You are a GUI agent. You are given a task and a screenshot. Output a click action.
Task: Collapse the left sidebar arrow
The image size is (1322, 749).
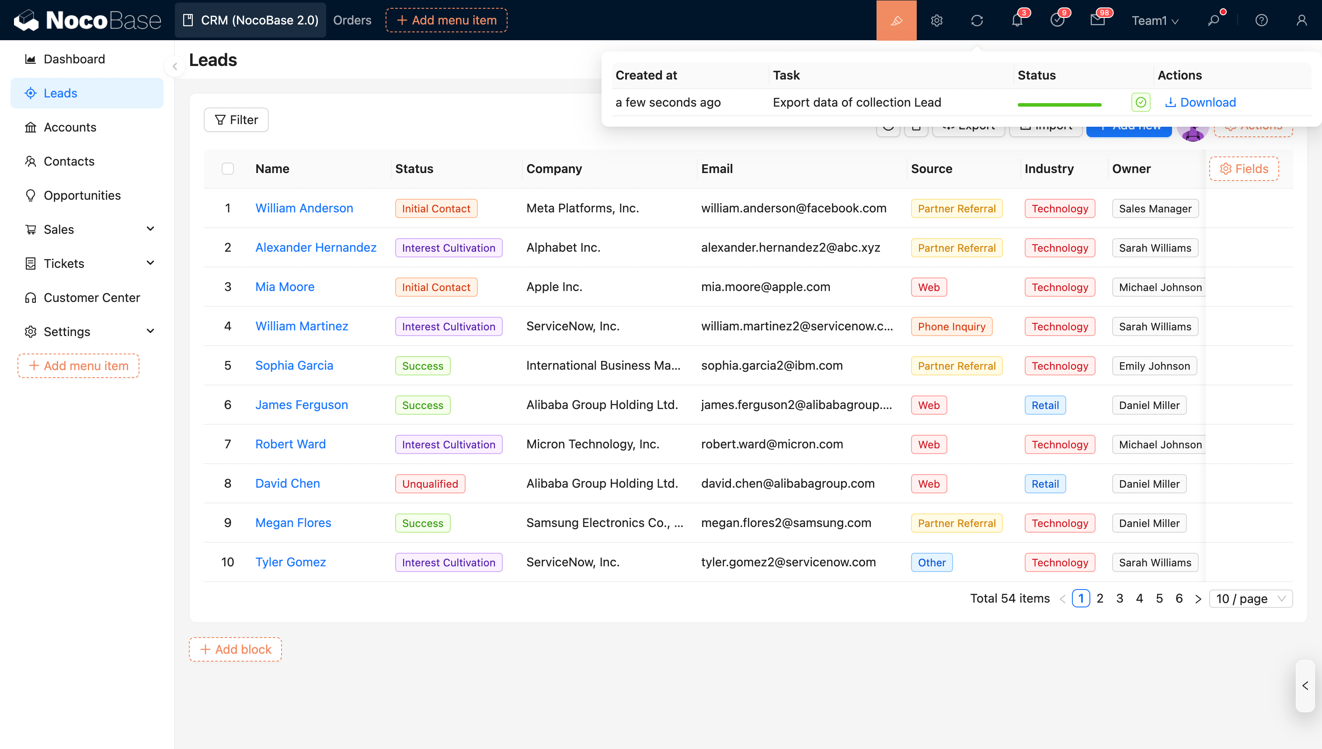(x=175, y=66)
